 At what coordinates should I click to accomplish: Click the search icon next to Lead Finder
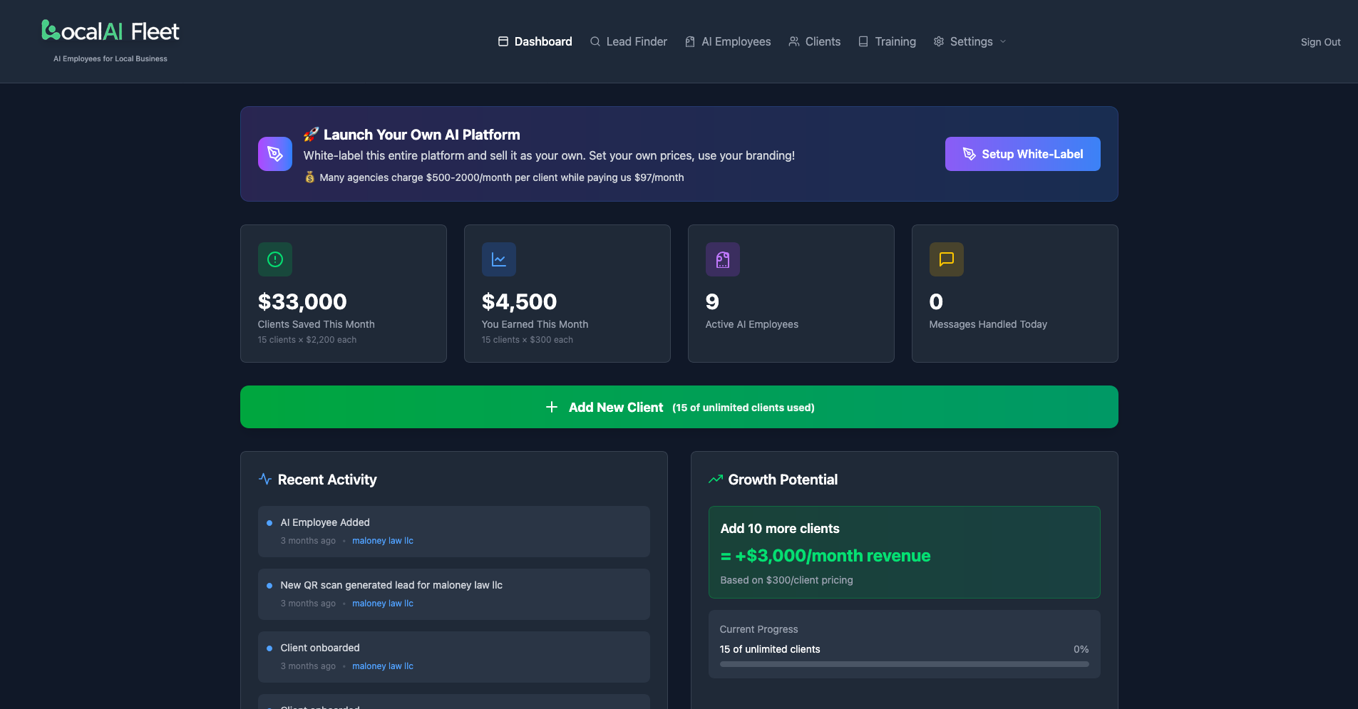[595, 41]
